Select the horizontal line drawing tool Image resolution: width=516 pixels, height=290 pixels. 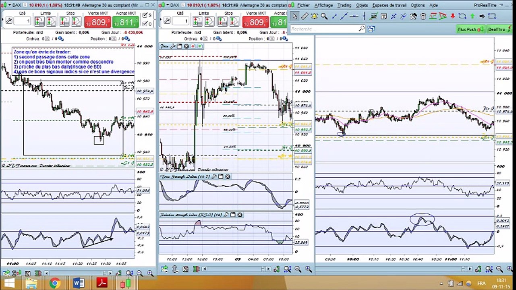click(x=354, y=16)
